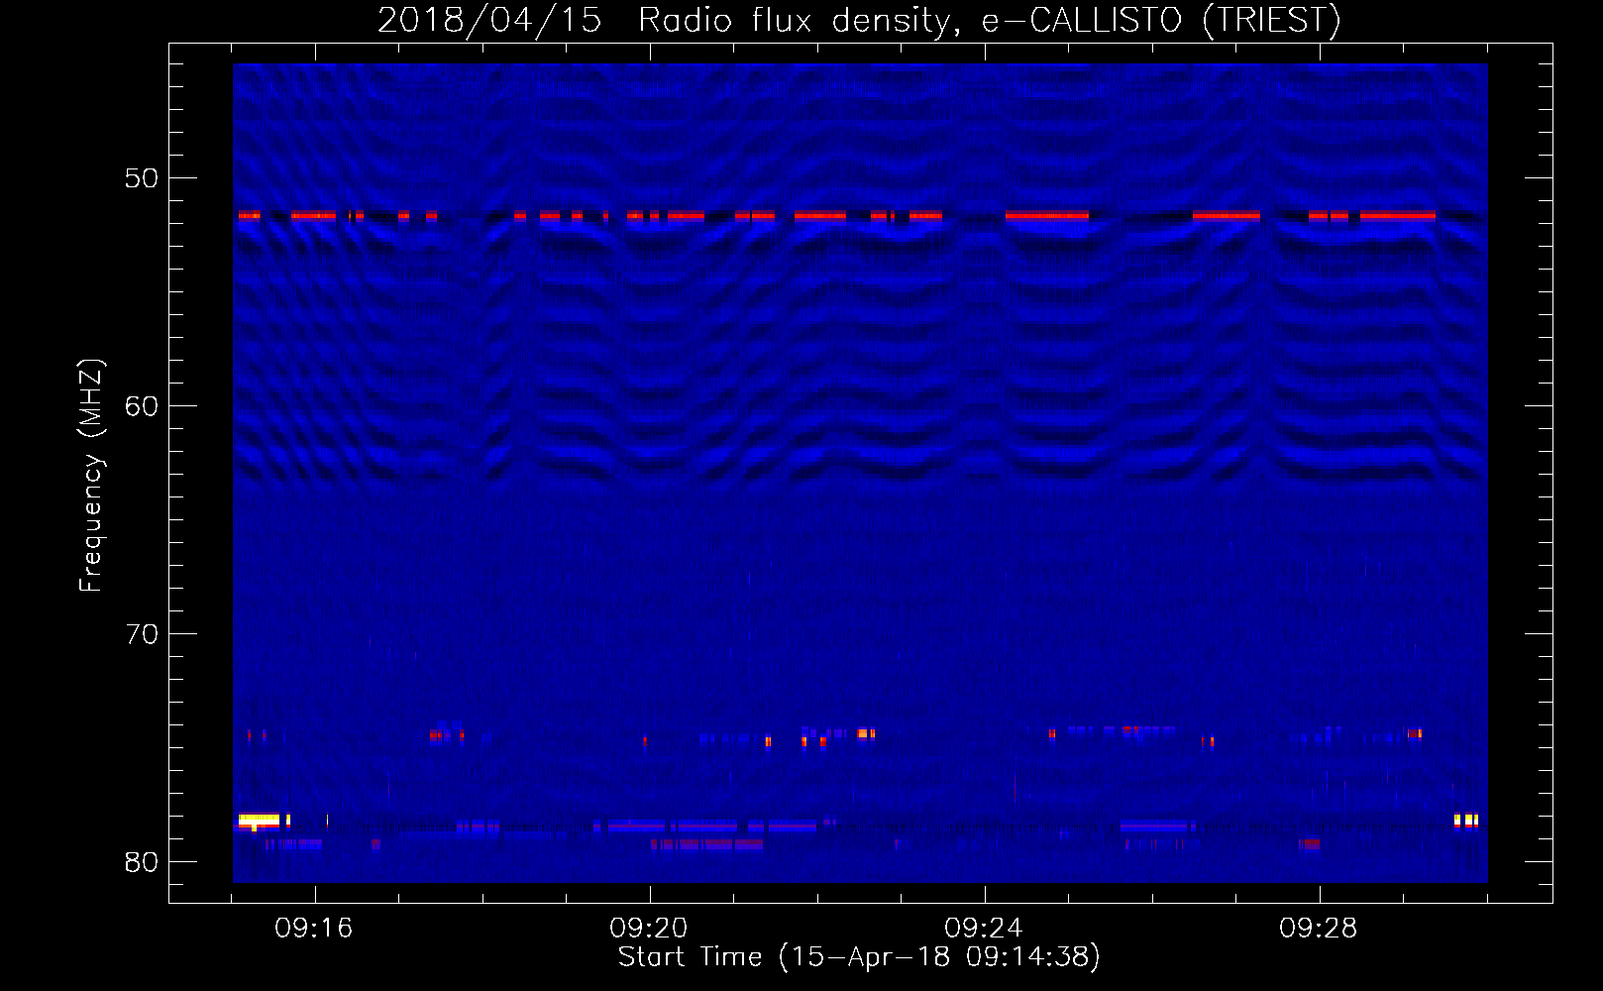This screenshot has height=991, width=1603.
Task: Click the 'Start Time (15-Apr-18 09:14:38)' label
Action: (859, 956)
